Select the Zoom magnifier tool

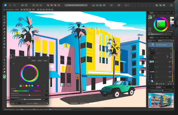pos(4,72)
